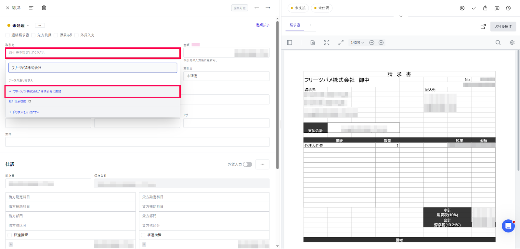Click the 未仕訳 status chip

click(x=322, y=8)
